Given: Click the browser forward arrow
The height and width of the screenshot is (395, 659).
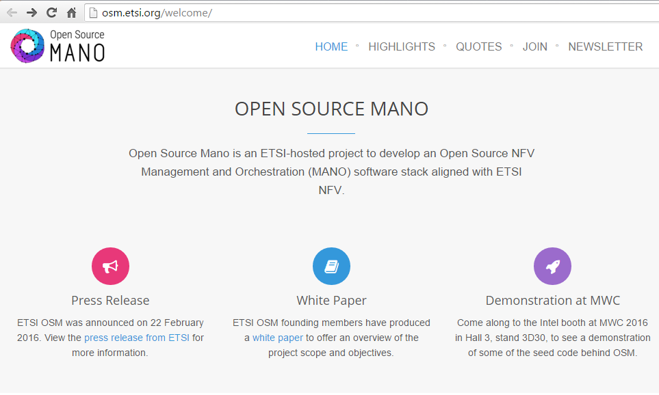Looking at the screenshot, I should [x=31, y=12].
